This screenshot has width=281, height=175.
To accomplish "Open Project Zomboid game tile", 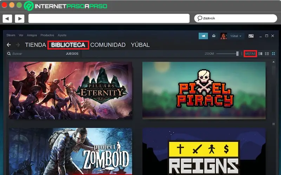I will [x=71, y=152].
